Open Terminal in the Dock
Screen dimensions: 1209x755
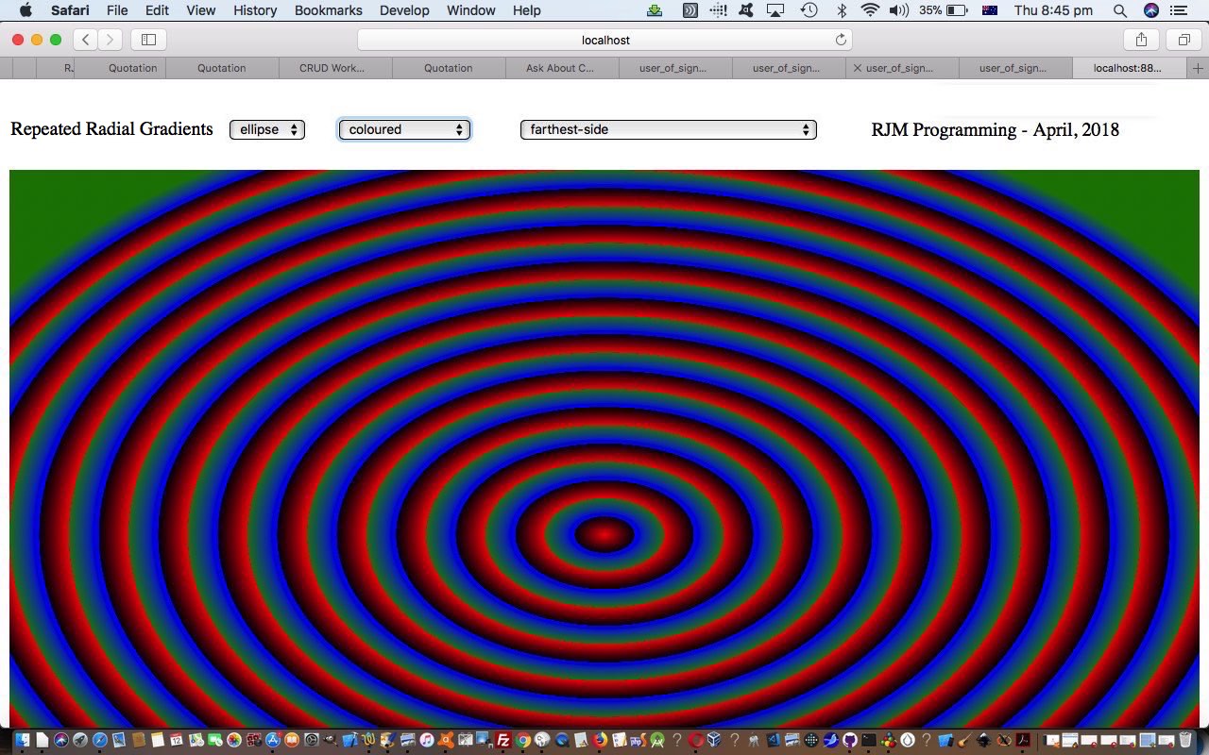click(869, 740)
